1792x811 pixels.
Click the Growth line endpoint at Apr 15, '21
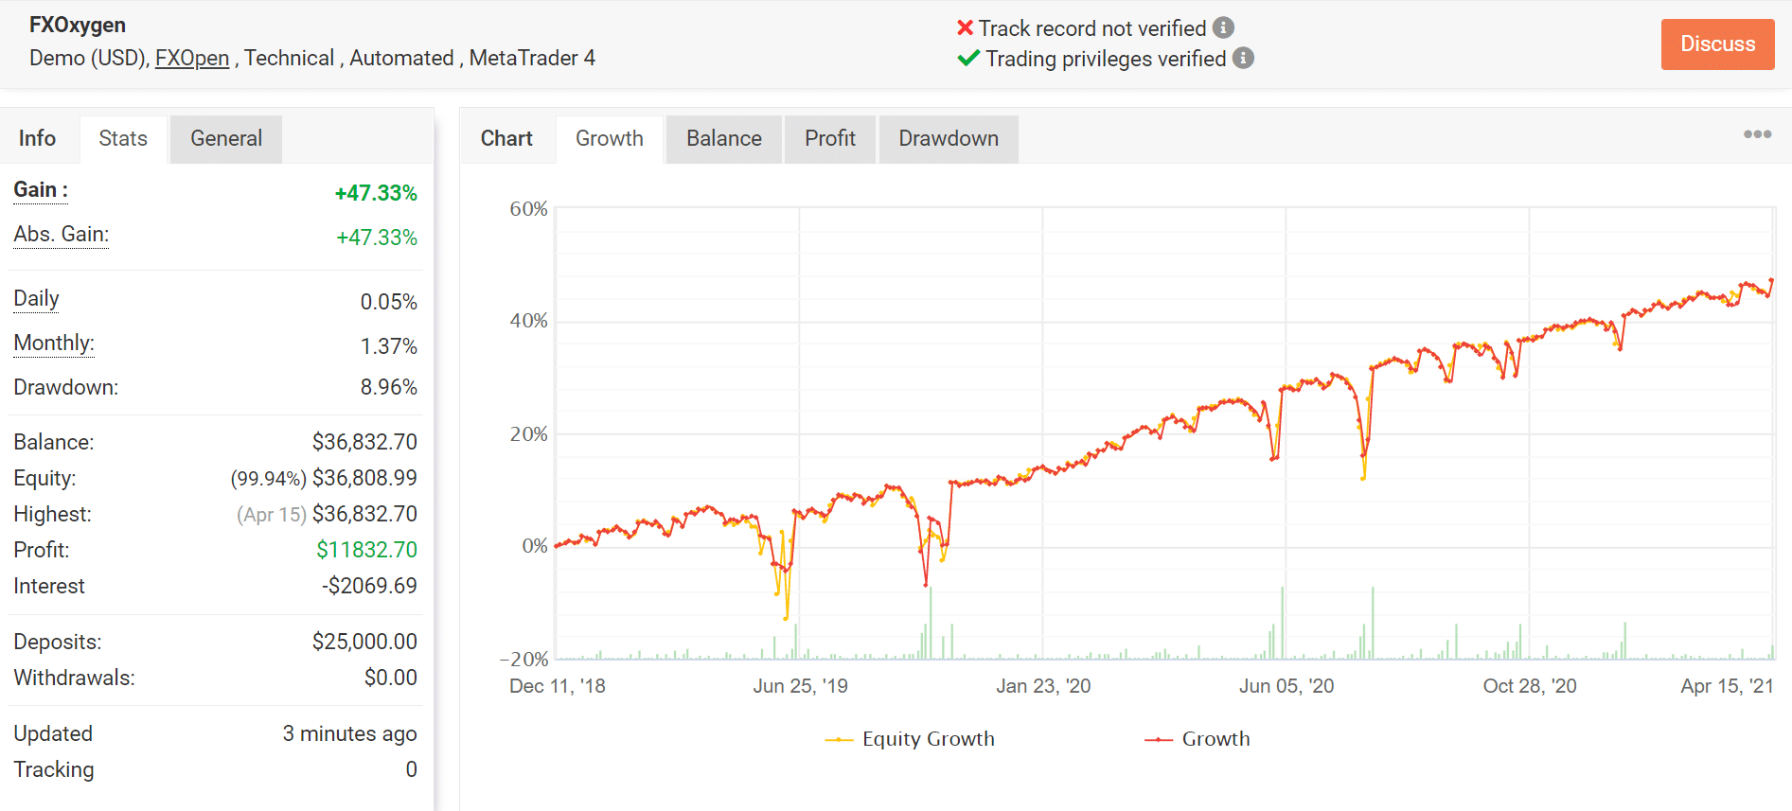(1771, 280)
